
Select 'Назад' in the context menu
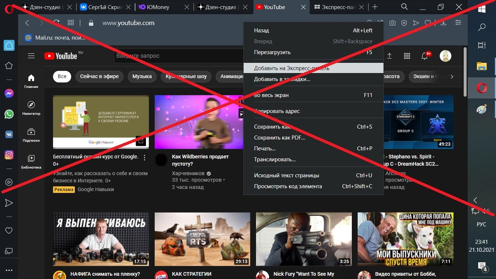pos(313,31)
